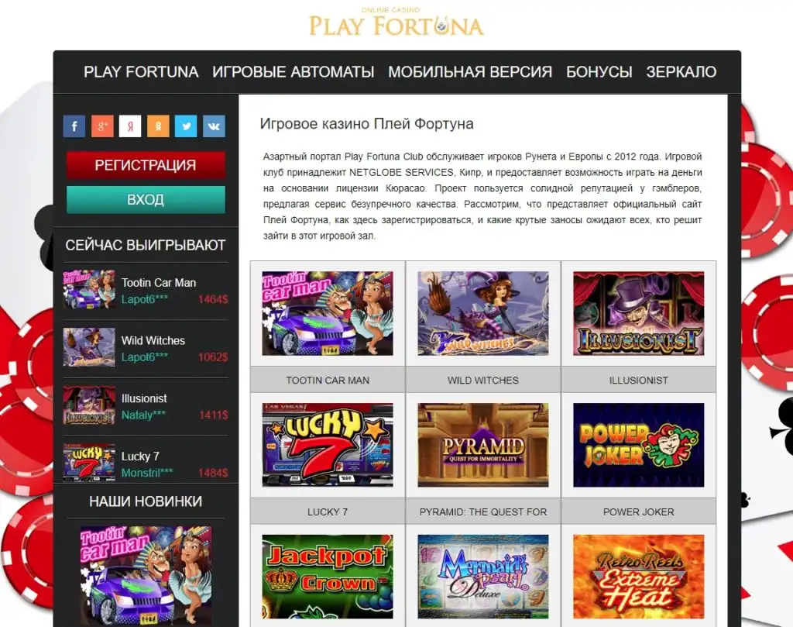Click the Google Plus share icon

(x=102, y=126)
